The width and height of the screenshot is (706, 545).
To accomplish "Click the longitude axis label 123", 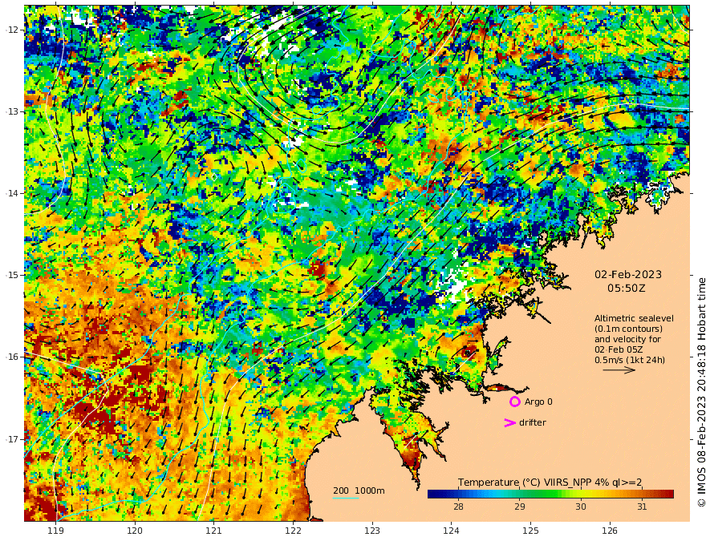I will pos(372,531).
